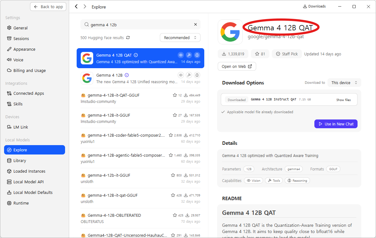Viewport: 376px width, 238px height.
Task: Open Library in sidebar
Action: (34, 160)
